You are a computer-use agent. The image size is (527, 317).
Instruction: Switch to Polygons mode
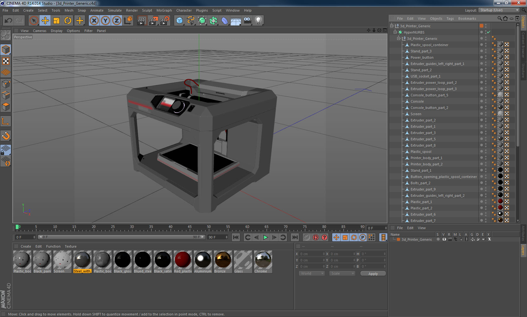6,107
